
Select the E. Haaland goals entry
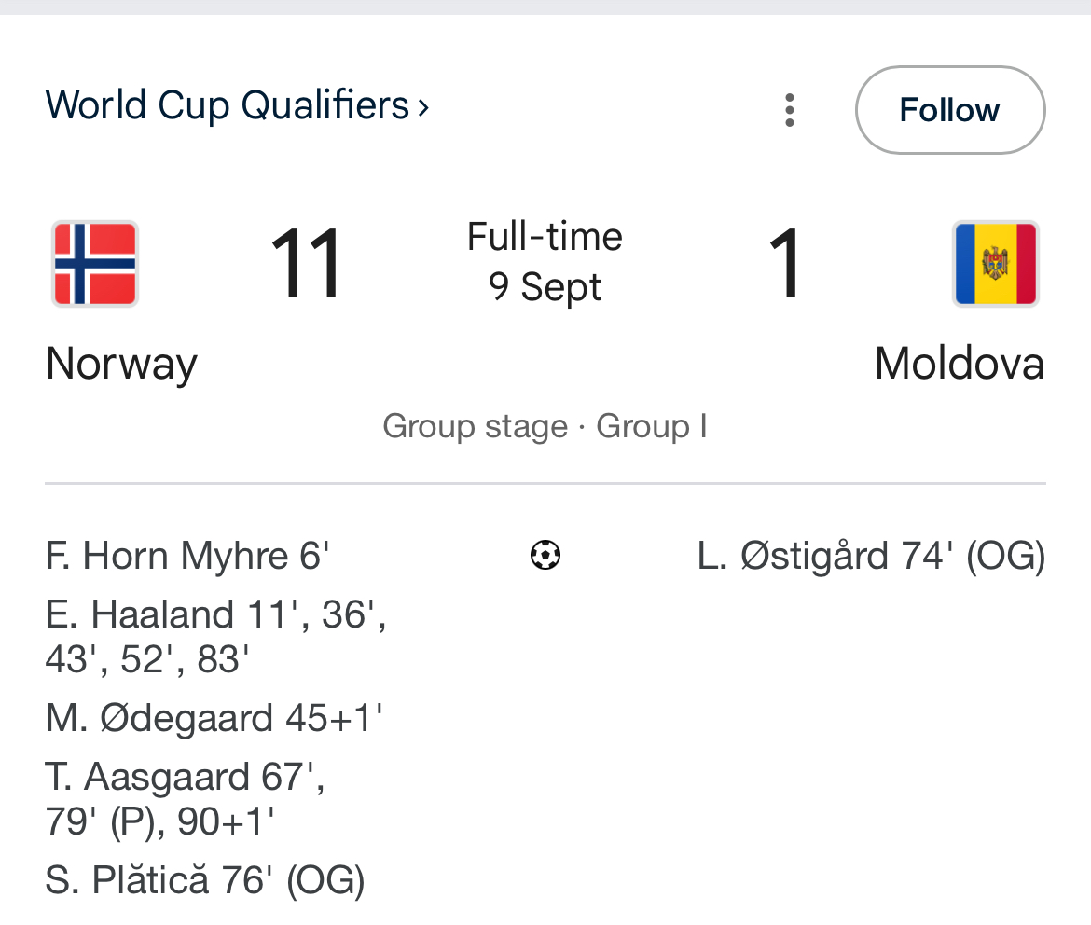(215, 637)
